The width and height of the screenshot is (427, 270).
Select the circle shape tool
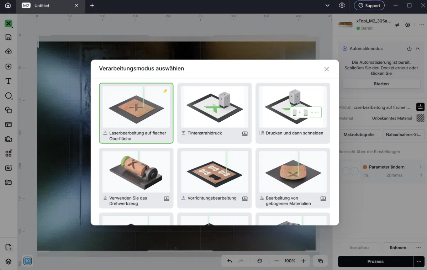coord(9,96)
